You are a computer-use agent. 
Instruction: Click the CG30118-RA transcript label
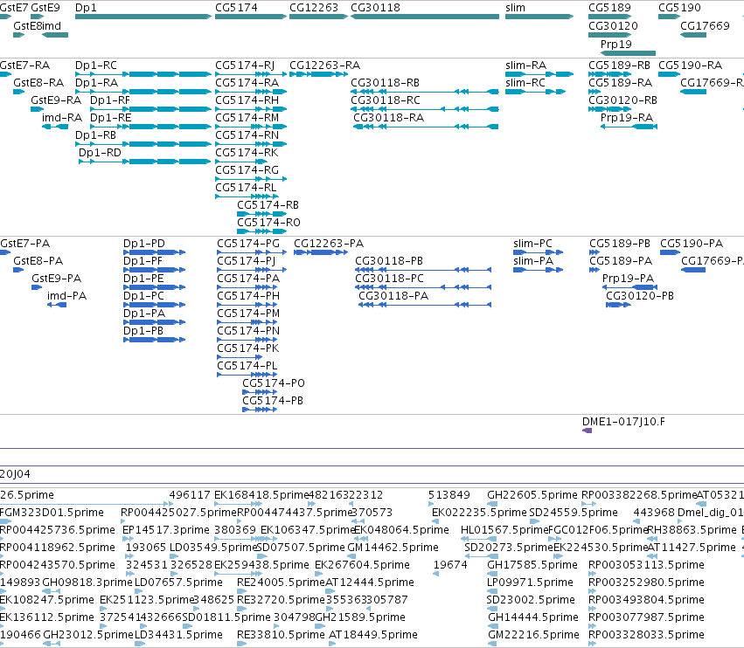[x=388, y=118]
